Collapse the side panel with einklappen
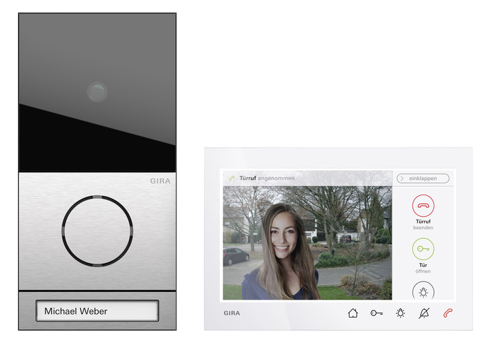 [423, 178]
